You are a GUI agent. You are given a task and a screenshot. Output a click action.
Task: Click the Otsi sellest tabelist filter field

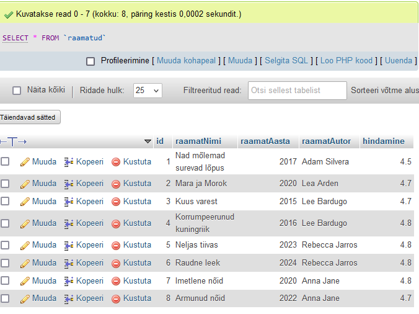[x=297, y=91]
